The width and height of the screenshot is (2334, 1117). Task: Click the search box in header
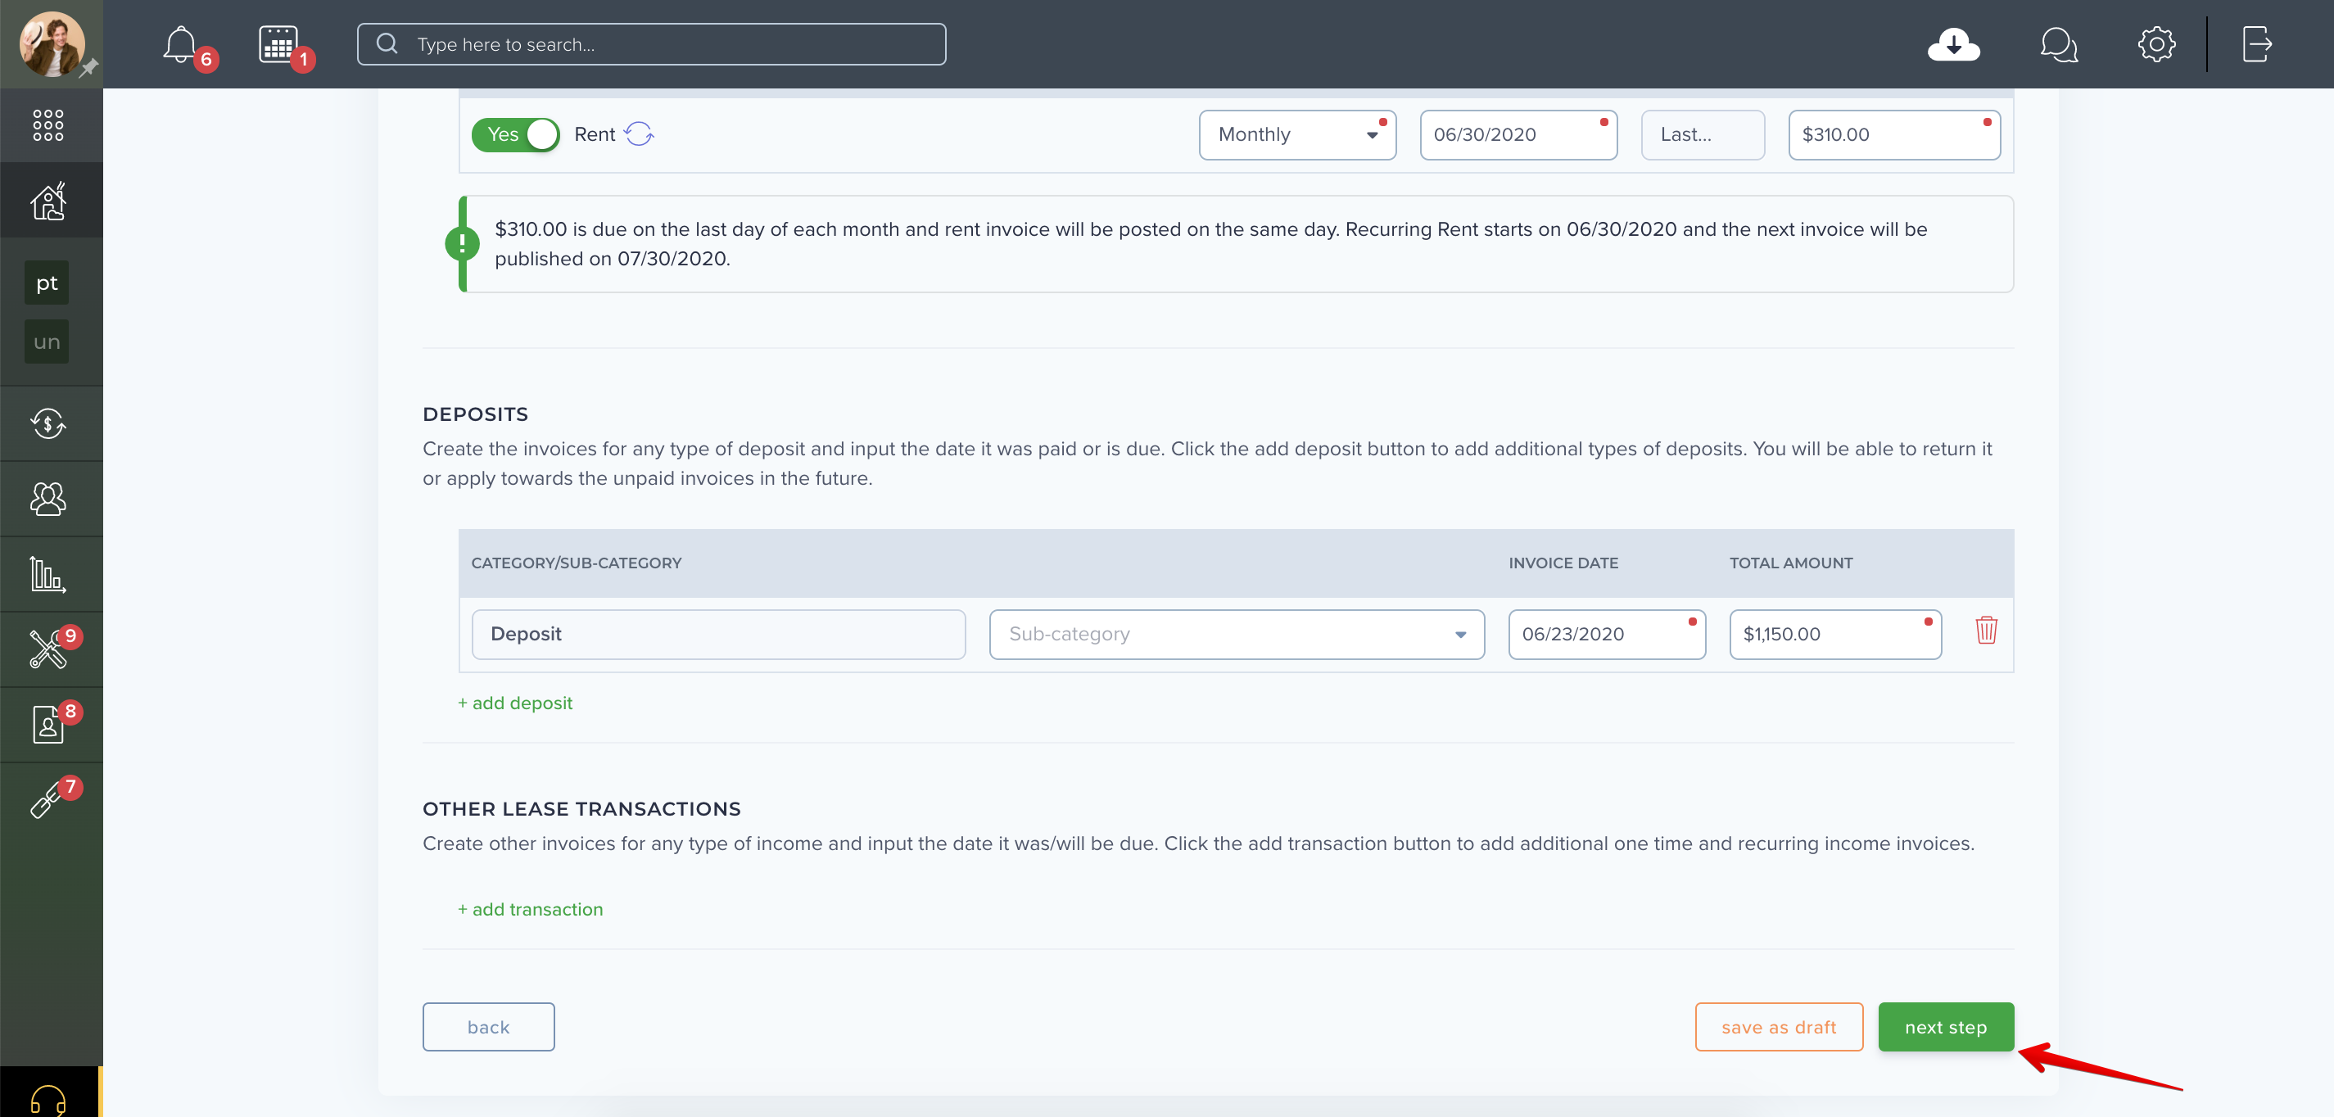pyautogui.click(x=651, y=44)
